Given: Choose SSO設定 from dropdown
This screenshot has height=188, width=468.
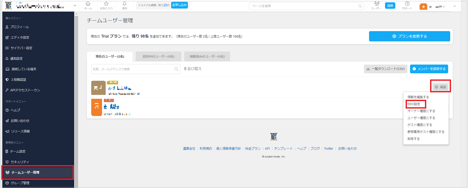Looking at the screenshot, I should click(414, 104).
